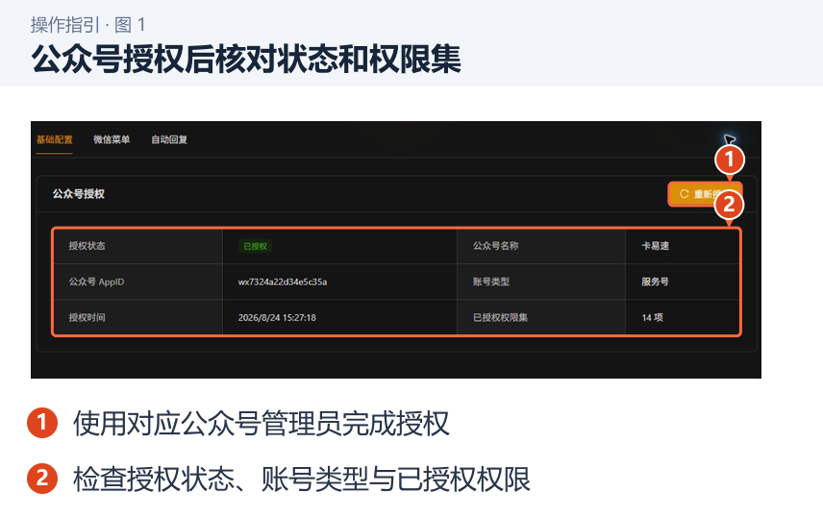Switch to the 基础配置 tab
Screen dimensions: 823x517
click(x=55, y=139)
